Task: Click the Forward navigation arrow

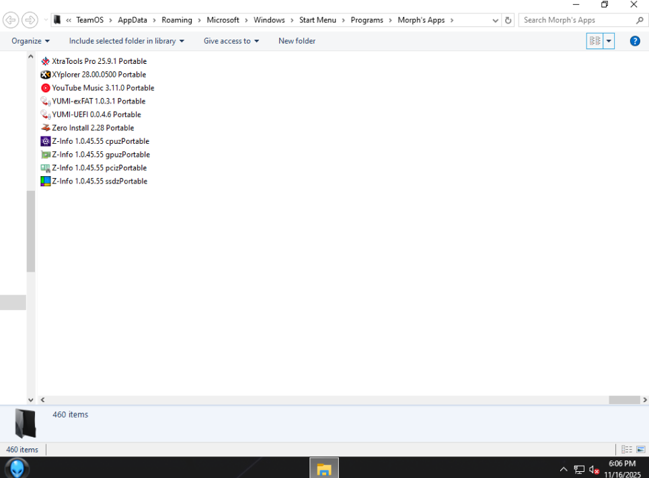Action: (30, 20)
